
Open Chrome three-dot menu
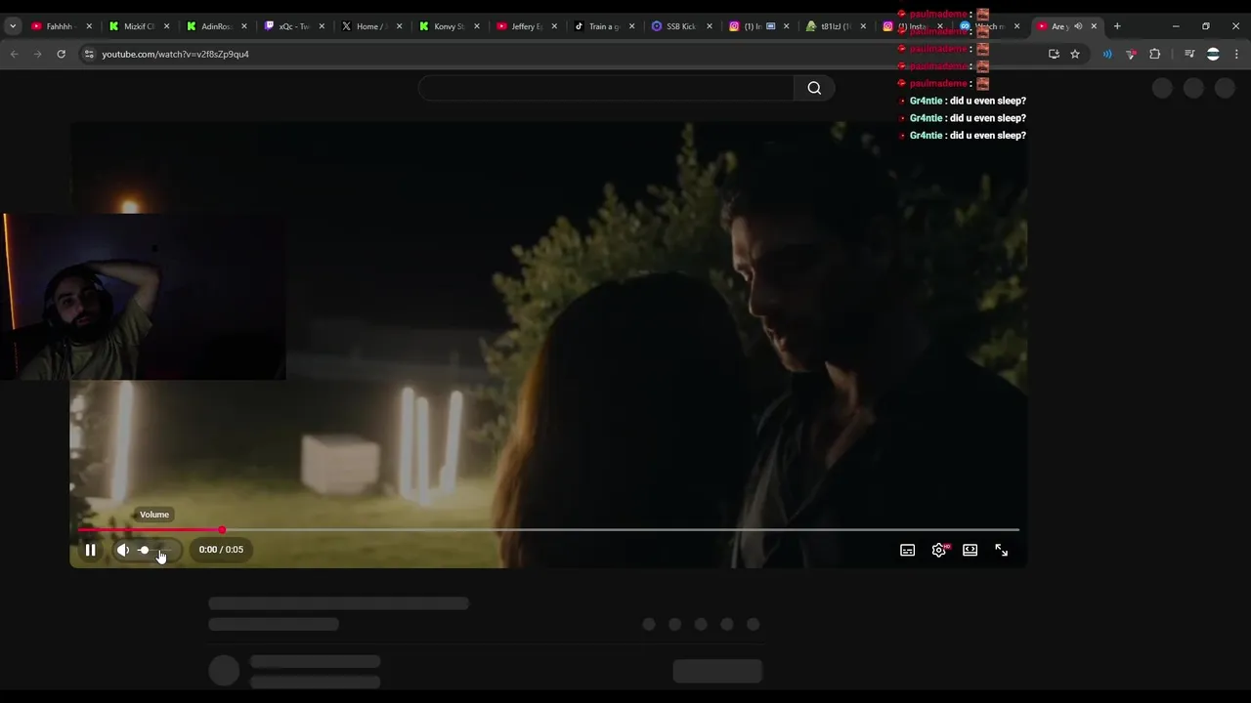[1236, 54]
